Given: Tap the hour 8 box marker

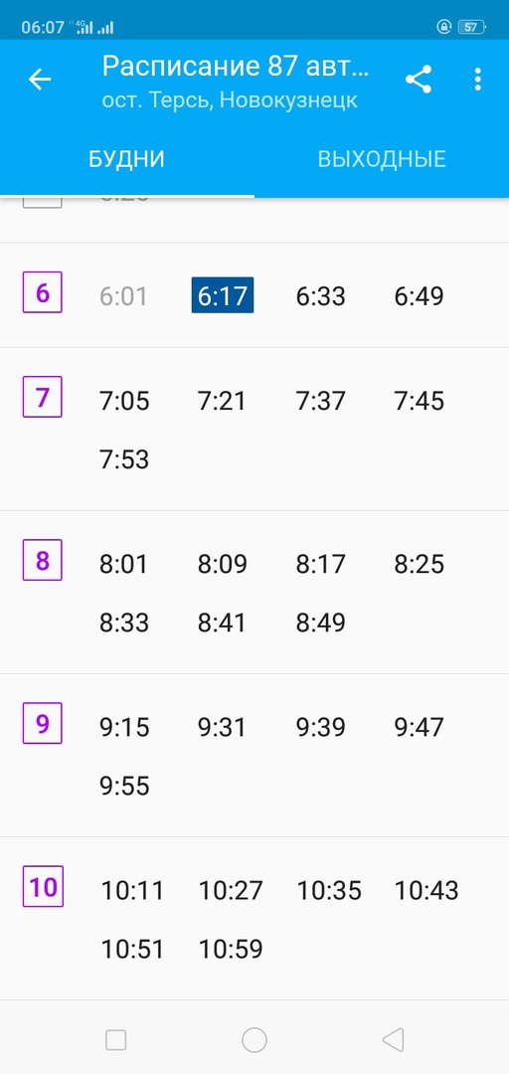Looking at the screenshot, I should click(43, 560).
